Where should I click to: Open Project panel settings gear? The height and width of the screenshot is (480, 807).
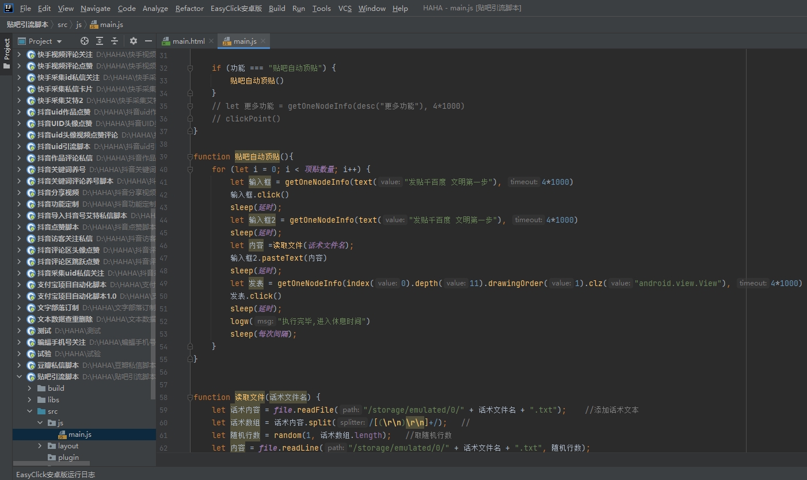(x=134, y=41)
